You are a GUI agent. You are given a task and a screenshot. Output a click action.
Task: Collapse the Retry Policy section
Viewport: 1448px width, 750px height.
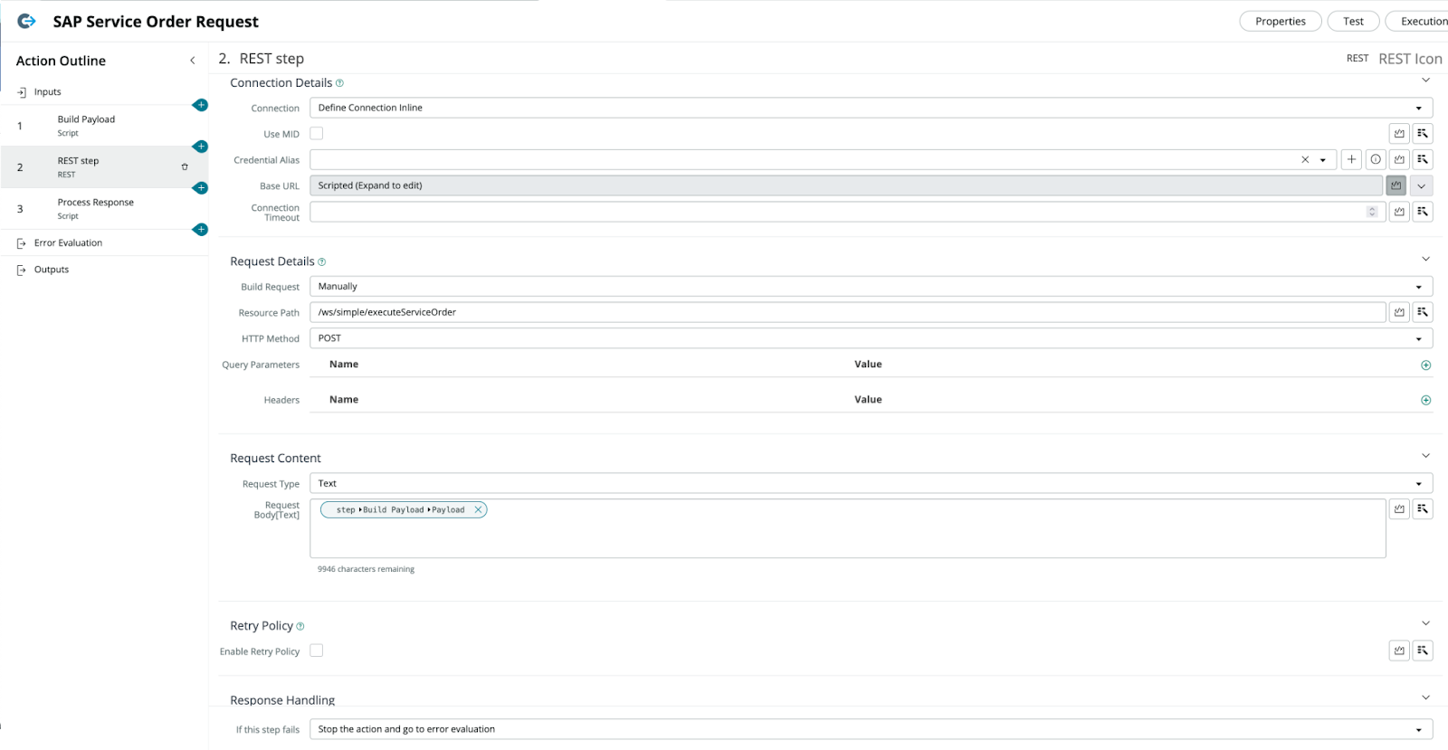coord(1425,623)
